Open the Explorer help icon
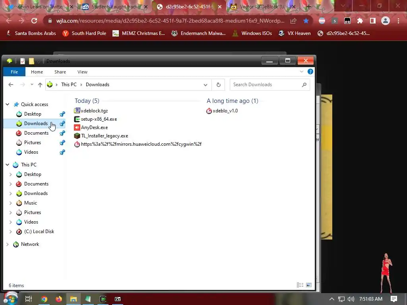 [x=310, y=71]
